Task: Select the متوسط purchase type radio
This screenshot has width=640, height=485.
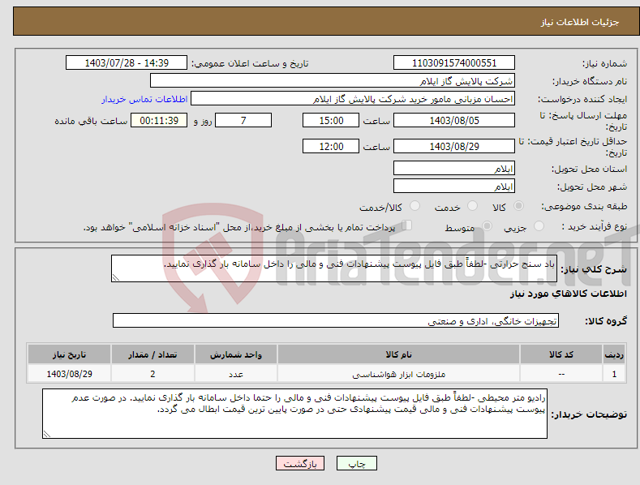Action: 487,225
